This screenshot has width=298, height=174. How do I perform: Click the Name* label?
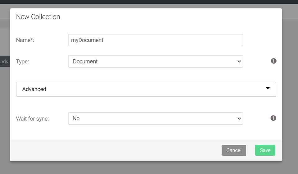pyautogui.click(x=25, y=40)
